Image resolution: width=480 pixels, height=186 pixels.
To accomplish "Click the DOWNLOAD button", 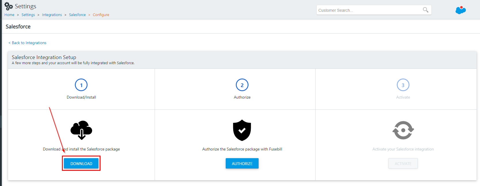I will pos(81,164).
